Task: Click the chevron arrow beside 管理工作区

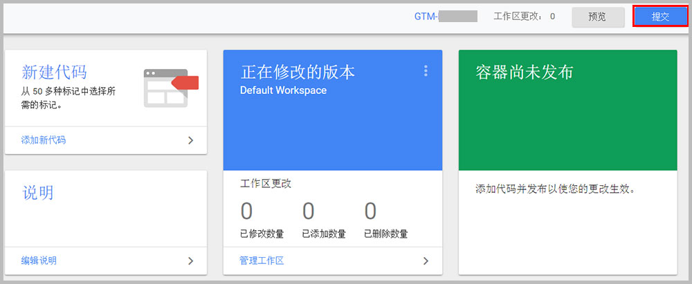Action: [426, 261]
